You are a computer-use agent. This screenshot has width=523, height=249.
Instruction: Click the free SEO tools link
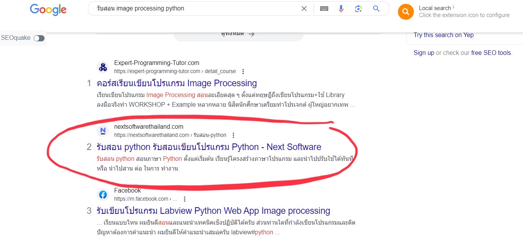click(x=491, y=53)
